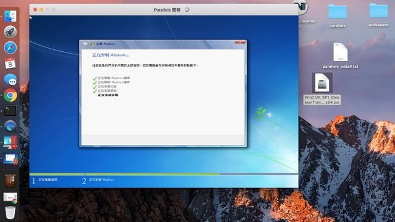This screenshot has height=222, width=395.
Task: Minimize the Parallels wizard window
Action: click(41, 10)
